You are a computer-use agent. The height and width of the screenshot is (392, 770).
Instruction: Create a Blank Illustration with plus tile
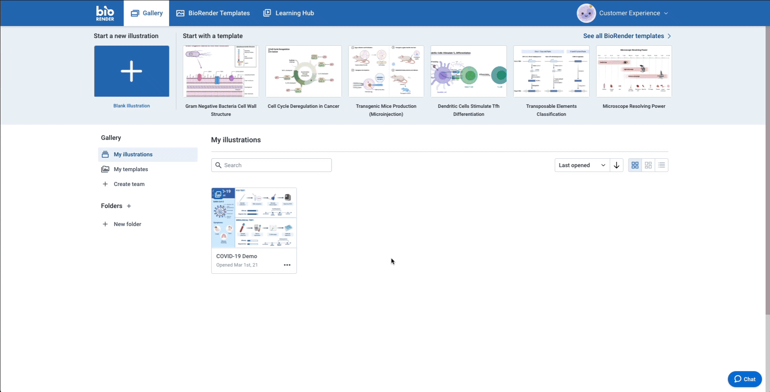tap(132, 71)
